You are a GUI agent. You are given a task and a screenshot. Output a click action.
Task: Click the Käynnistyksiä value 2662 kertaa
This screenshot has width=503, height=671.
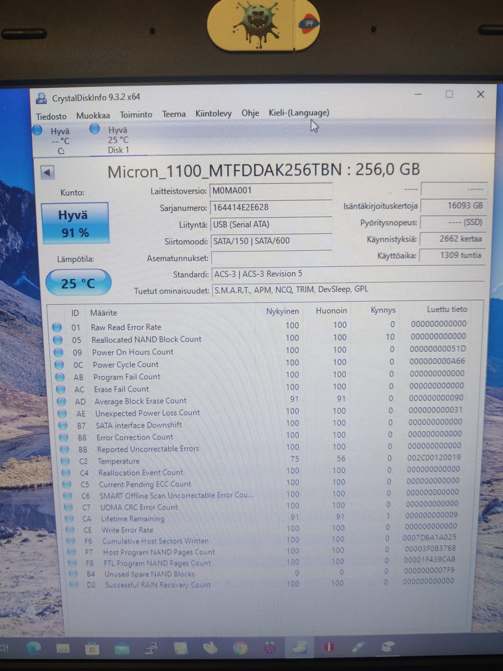[x=453, y=239]
